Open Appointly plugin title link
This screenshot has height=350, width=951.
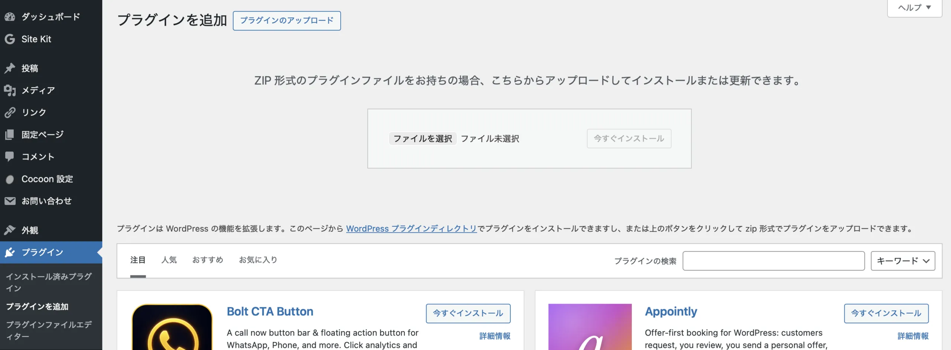coord(671,311)
